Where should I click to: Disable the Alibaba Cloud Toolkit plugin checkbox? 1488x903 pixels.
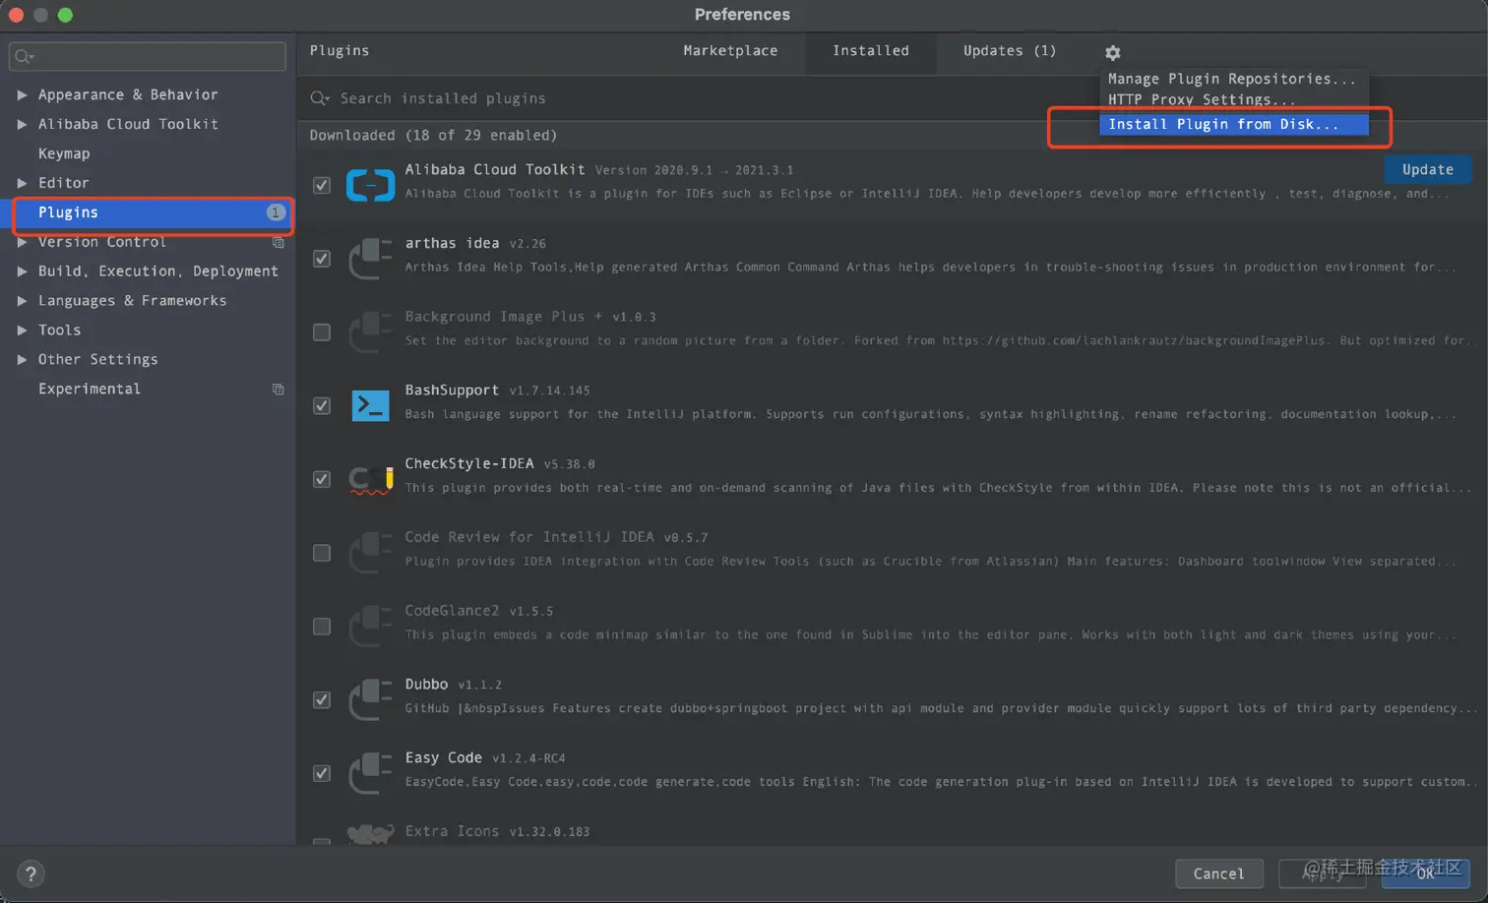click(x=322, y=185)
